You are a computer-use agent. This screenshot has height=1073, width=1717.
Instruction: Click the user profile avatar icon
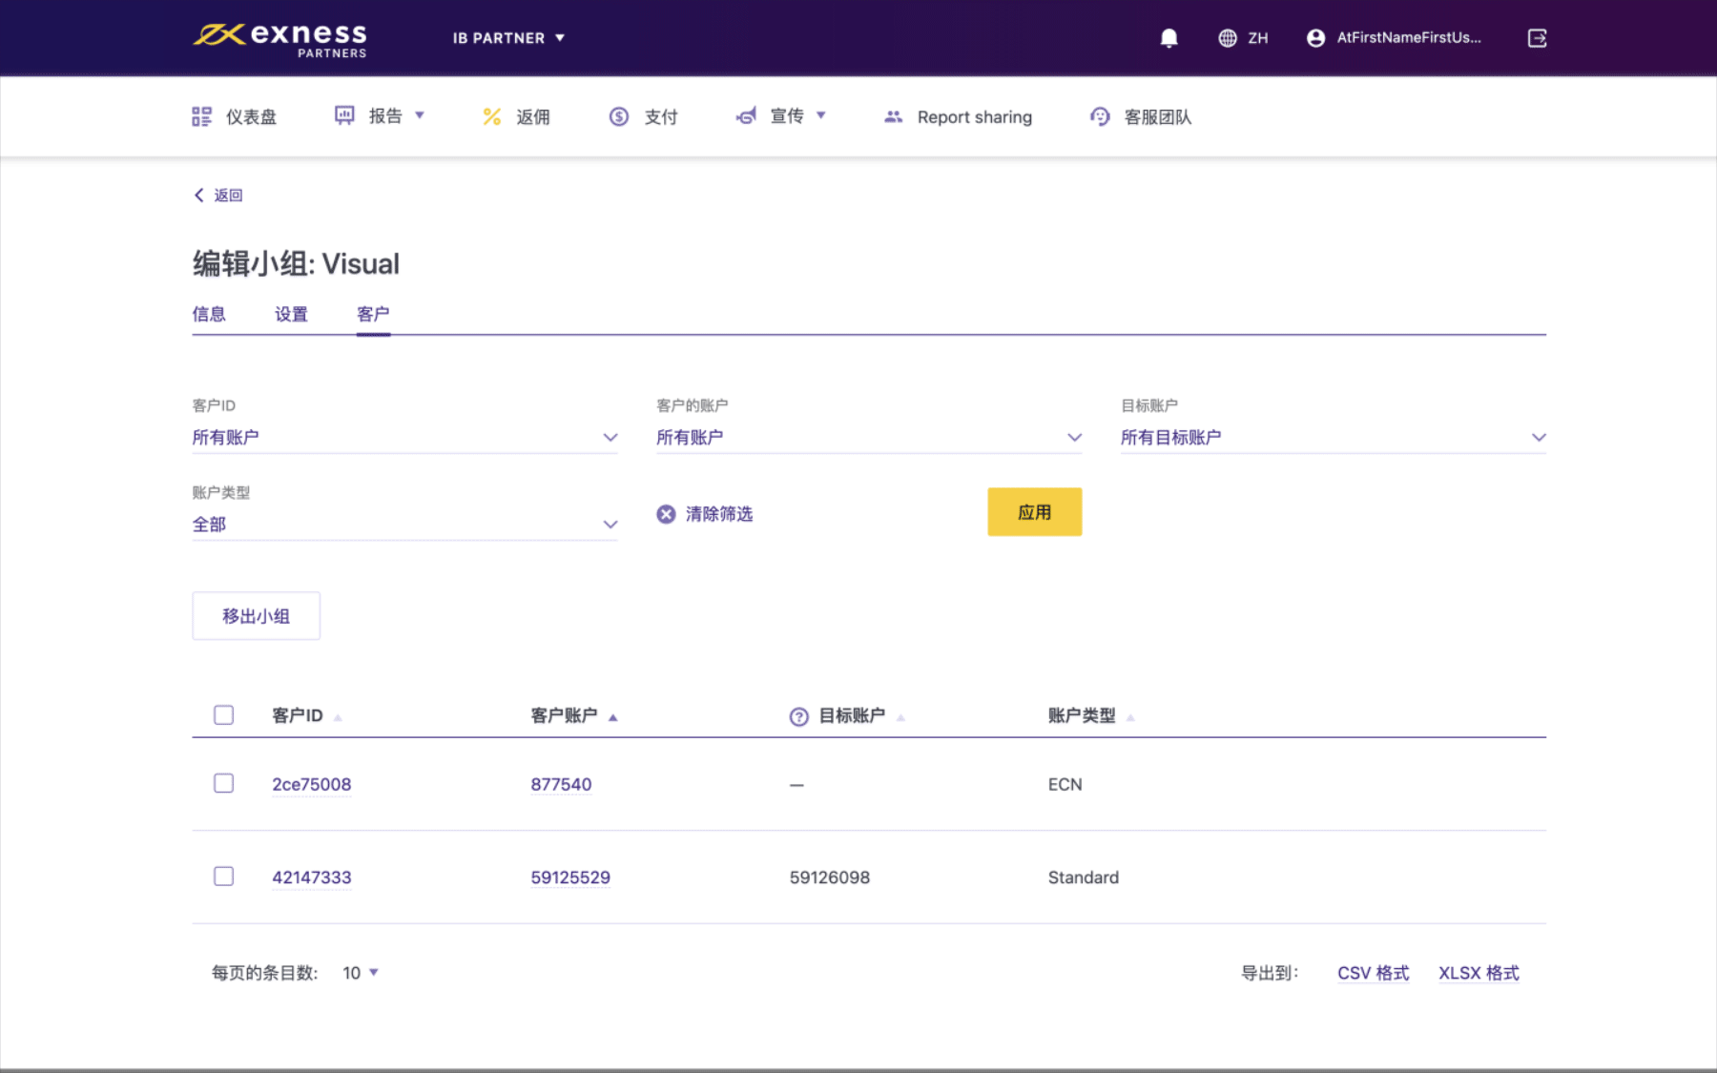pos(1315,38)
